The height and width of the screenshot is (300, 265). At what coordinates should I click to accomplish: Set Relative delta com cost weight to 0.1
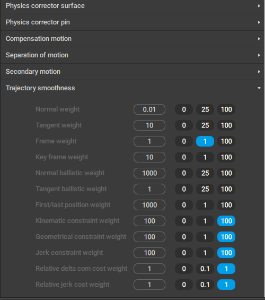point(205,269)
